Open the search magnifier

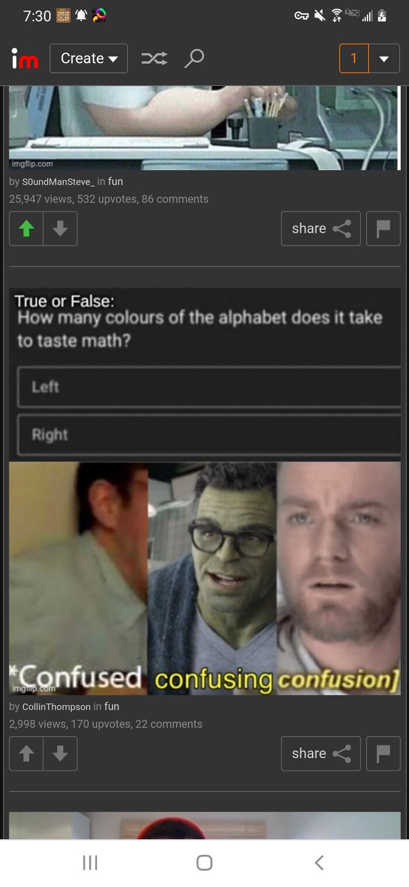[x=194, y=58]
